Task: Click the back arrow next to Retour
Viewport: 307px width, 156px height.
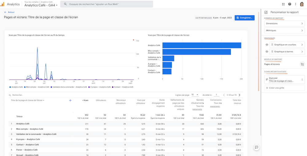Action: 5,12
